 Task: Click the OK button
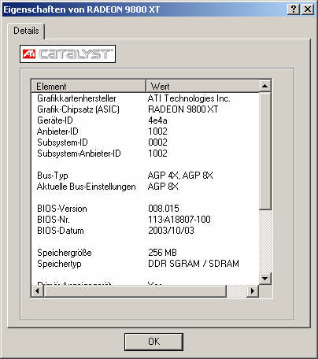click(153, 342)
